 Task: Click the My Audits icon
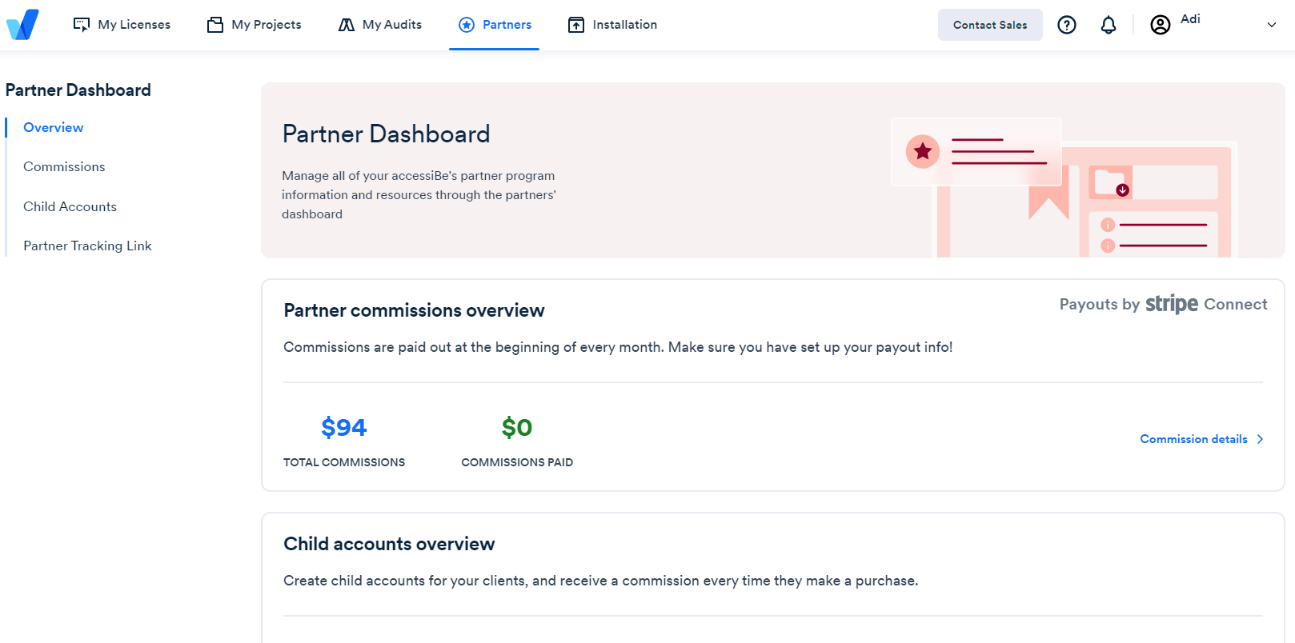tap(346, 25)
